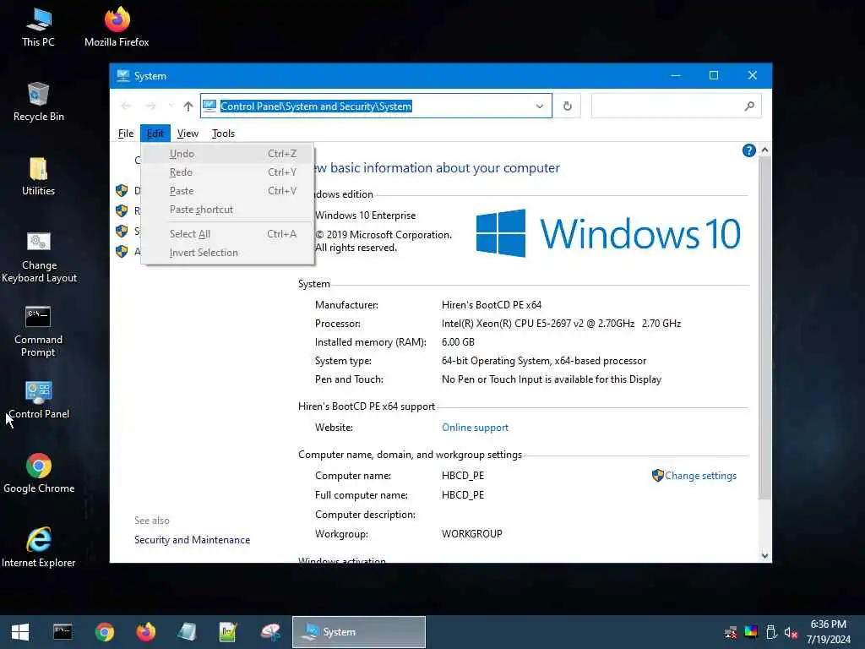Open Security and Maintenance link
This screenshot has height=649, width=865.
coord(192,540)
